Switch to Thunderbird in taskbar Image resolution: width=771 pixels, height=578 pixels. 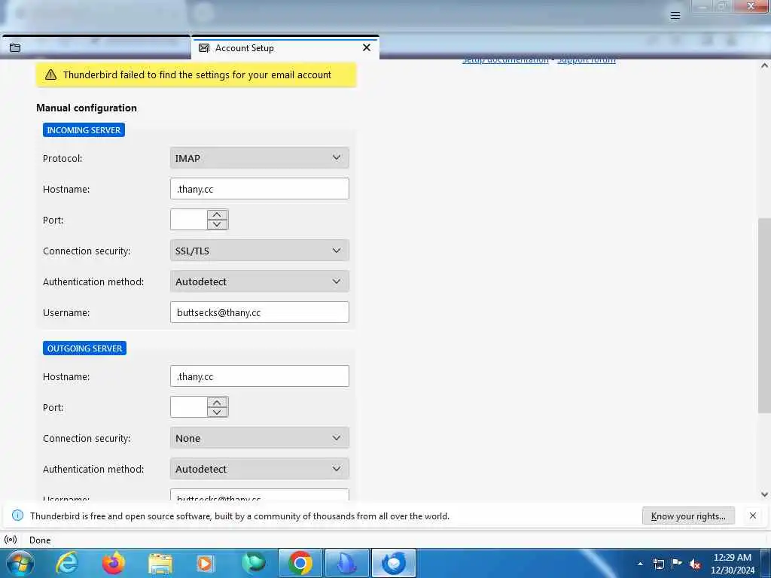click(394, 563)
